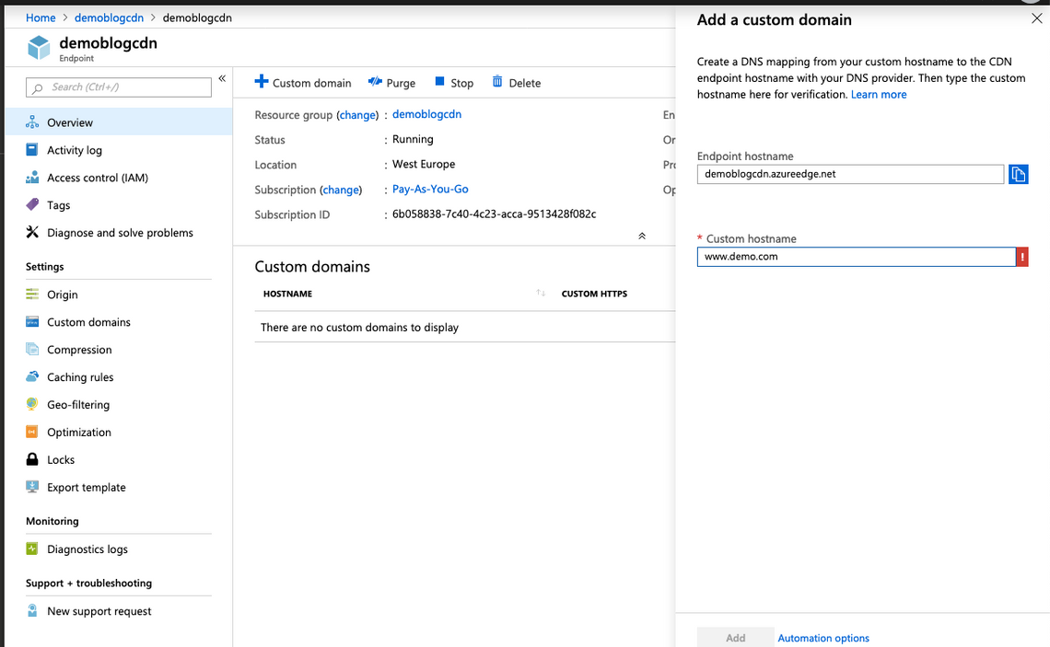Collapse the essentials section with the up chevrons
The image size is (1050, 647).
(x=642, y=237)
